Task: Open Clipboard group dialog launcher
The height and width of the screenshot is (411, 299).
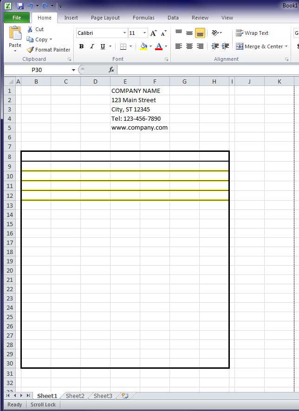Action: pos(70,59)
